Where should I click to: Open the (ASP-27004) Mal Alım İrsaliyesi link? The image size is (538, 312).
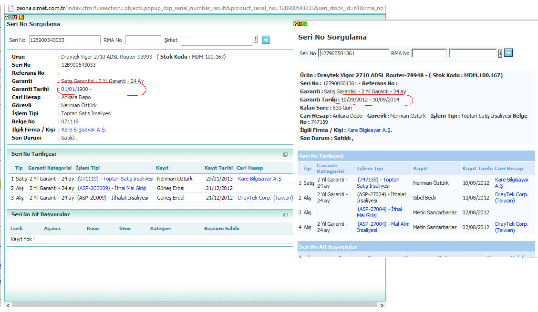tap(383, 227)
